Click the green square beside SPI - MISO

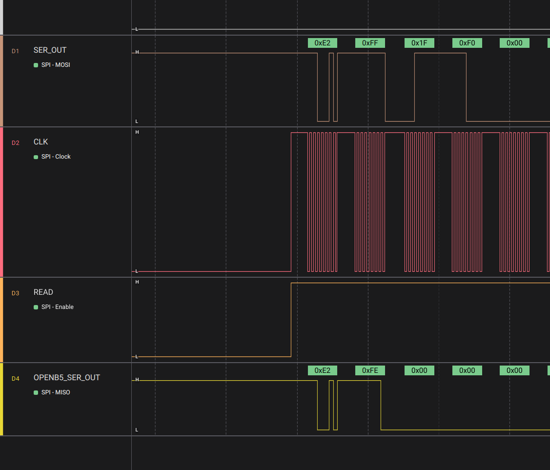[x=36, y=392]
